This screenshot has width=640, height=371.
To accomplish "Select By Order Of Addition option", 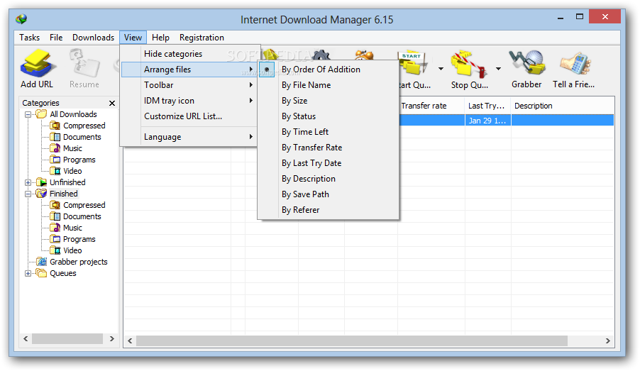I will pyautogui.click(x=329, y=70).
